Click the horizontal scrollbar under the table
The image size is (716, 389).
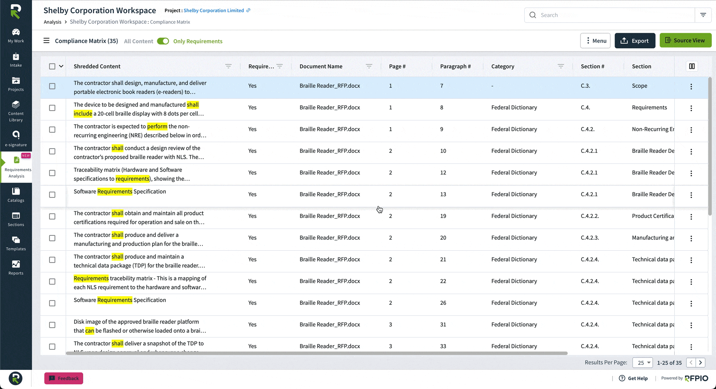[317, 353]
